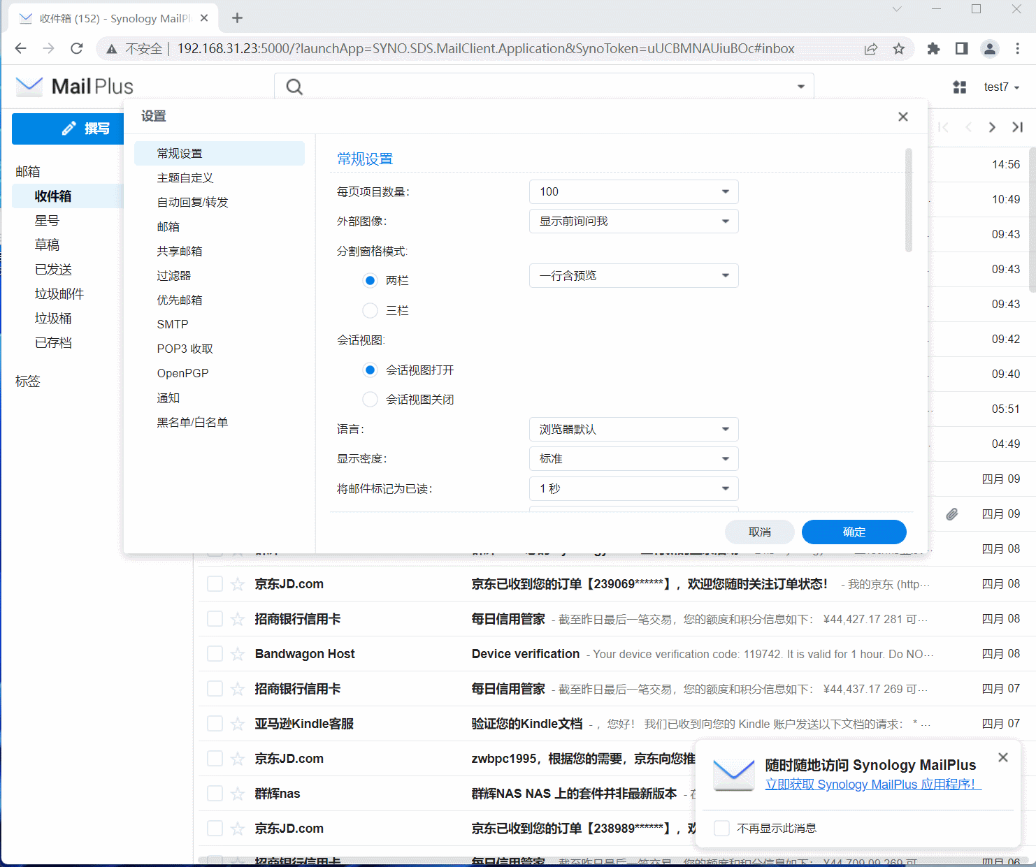1036x867 pixels.
Task: Close the 收件箱 browser tab
Action: coord(204,18)
